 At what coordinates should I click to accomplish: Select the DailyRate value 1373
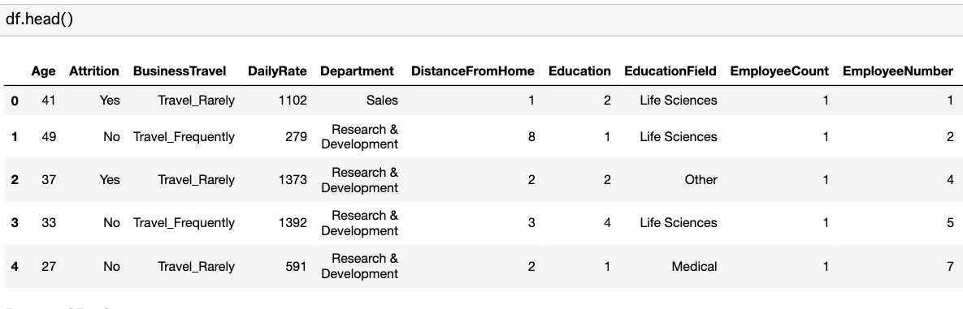293,180
